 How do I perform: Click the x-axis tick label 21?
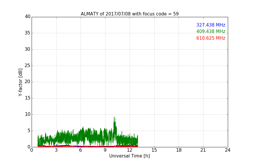coord(203,150)
